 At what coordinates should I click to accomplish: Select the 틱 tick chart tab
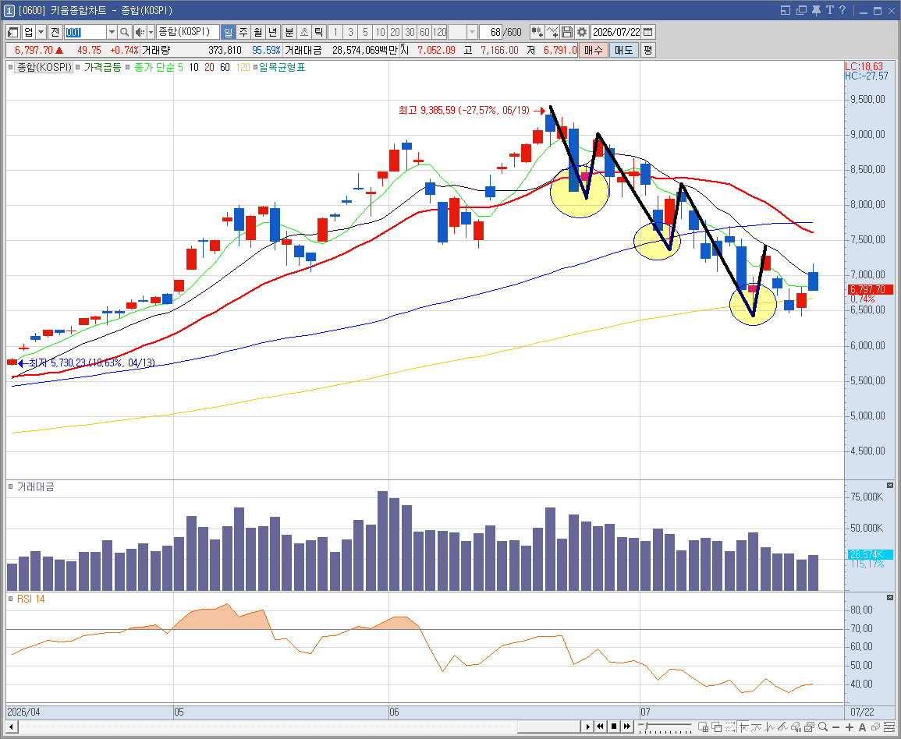tap(319, 32)
